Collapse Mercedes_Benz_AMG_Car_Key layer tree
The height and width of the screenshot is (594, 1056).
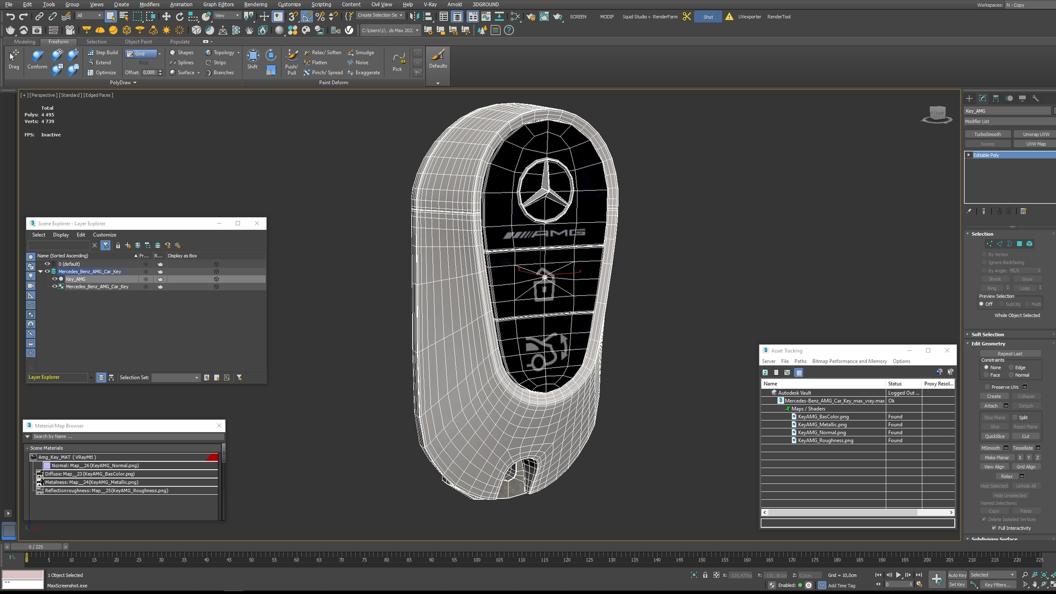(40, 272)
